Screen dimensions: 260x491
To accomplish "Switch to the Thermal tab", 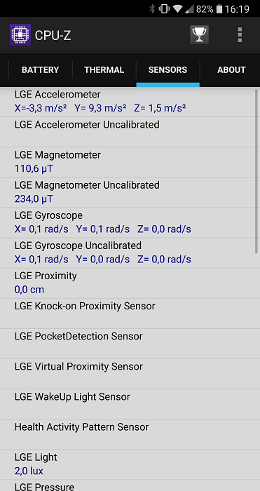I will [104, 69].
